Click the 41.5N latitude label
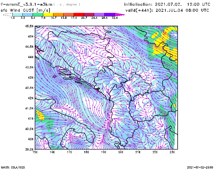219x169 pixels. coord(29,108)
